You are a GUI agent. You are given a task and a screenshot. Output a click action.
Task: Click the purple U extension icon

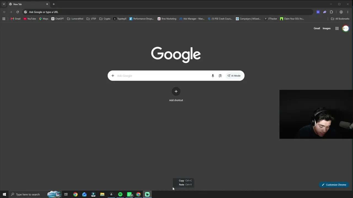tap(318, 12)
